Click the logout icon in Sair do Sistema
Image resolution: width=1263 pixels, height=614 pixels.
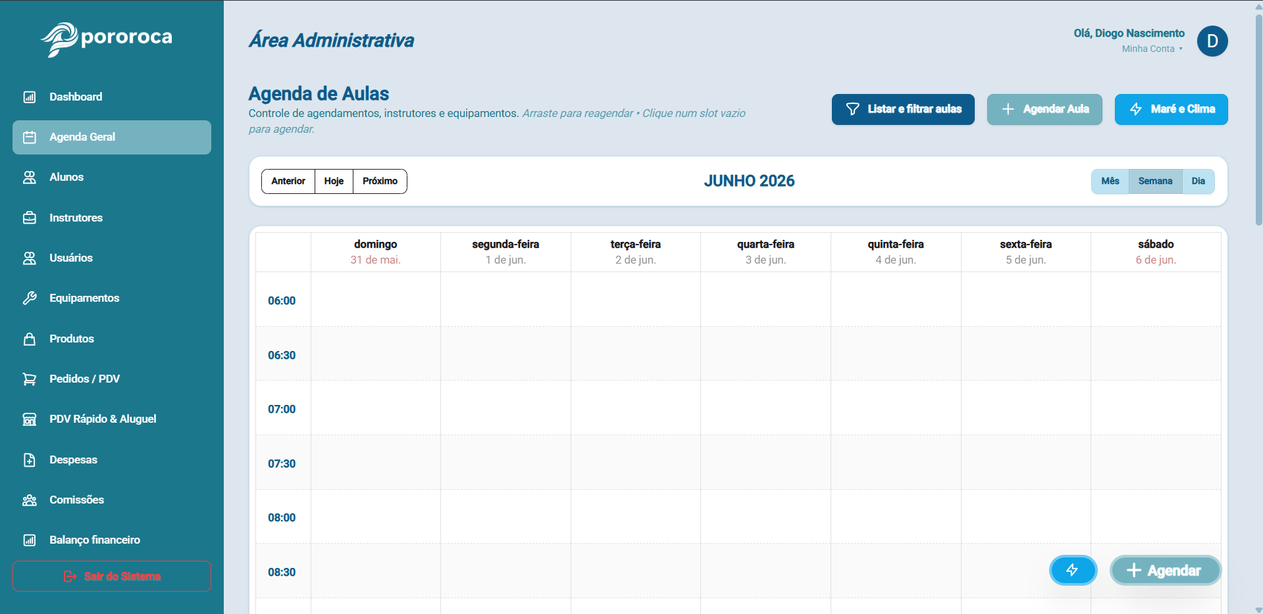click(x=70, y=577)
